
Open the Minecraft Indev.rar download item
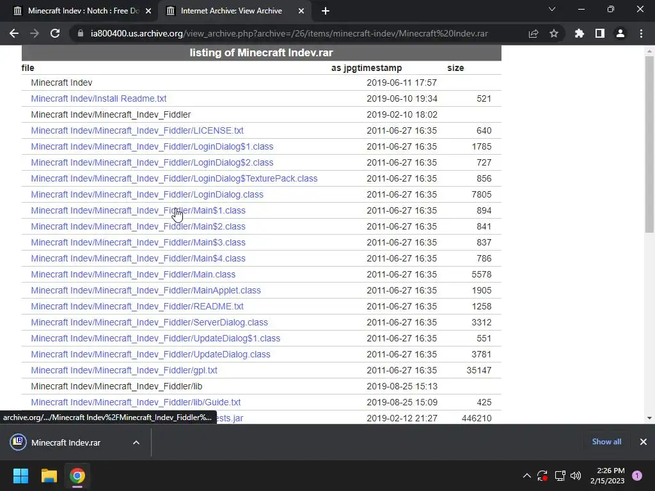(66, 442)
